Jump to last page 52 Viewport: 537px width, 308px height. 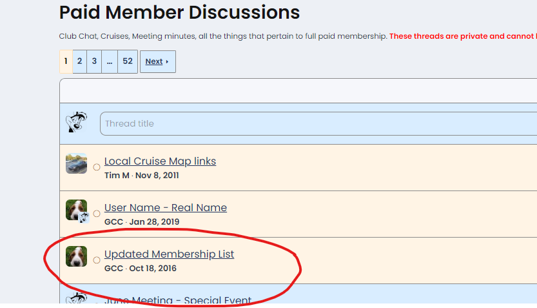coord(128,61)
